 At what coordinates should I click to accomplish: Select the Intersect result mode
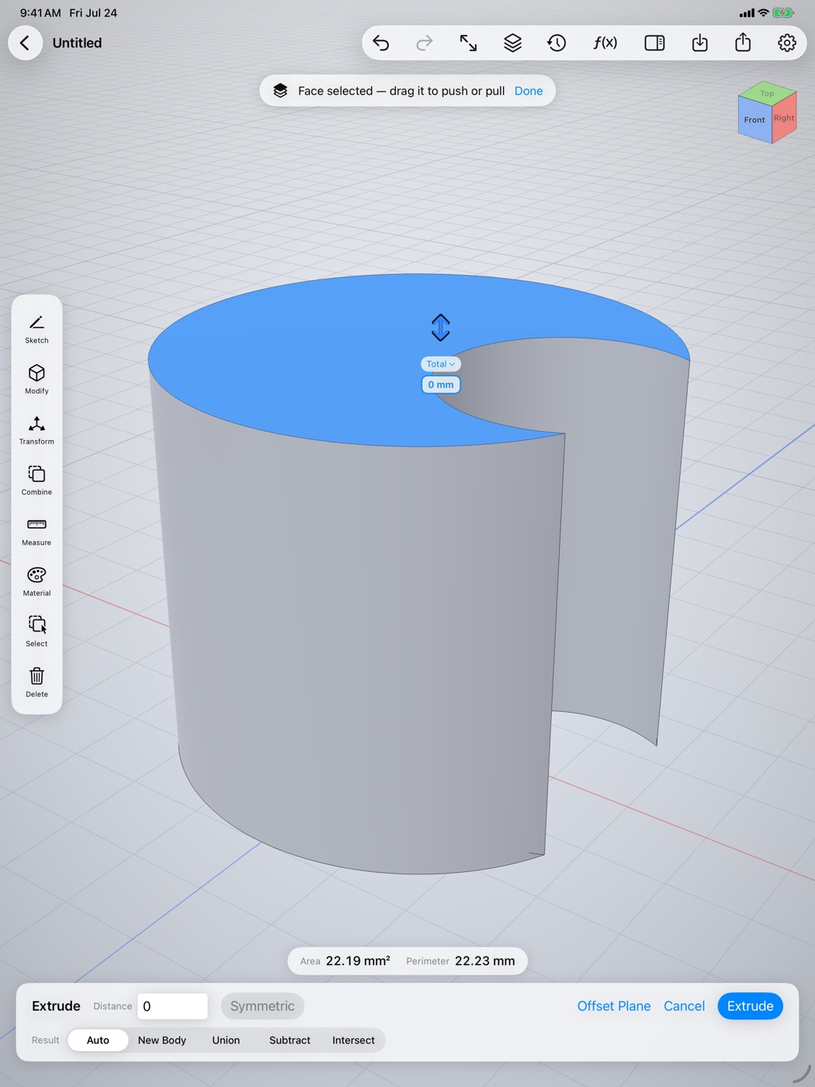coord(353,1040)
